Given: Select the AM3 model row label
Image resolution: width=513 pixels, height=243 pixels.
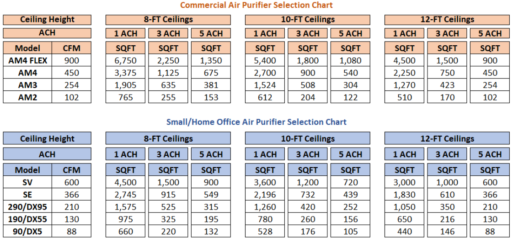Looking at the screenshot, I should [27, 85].
